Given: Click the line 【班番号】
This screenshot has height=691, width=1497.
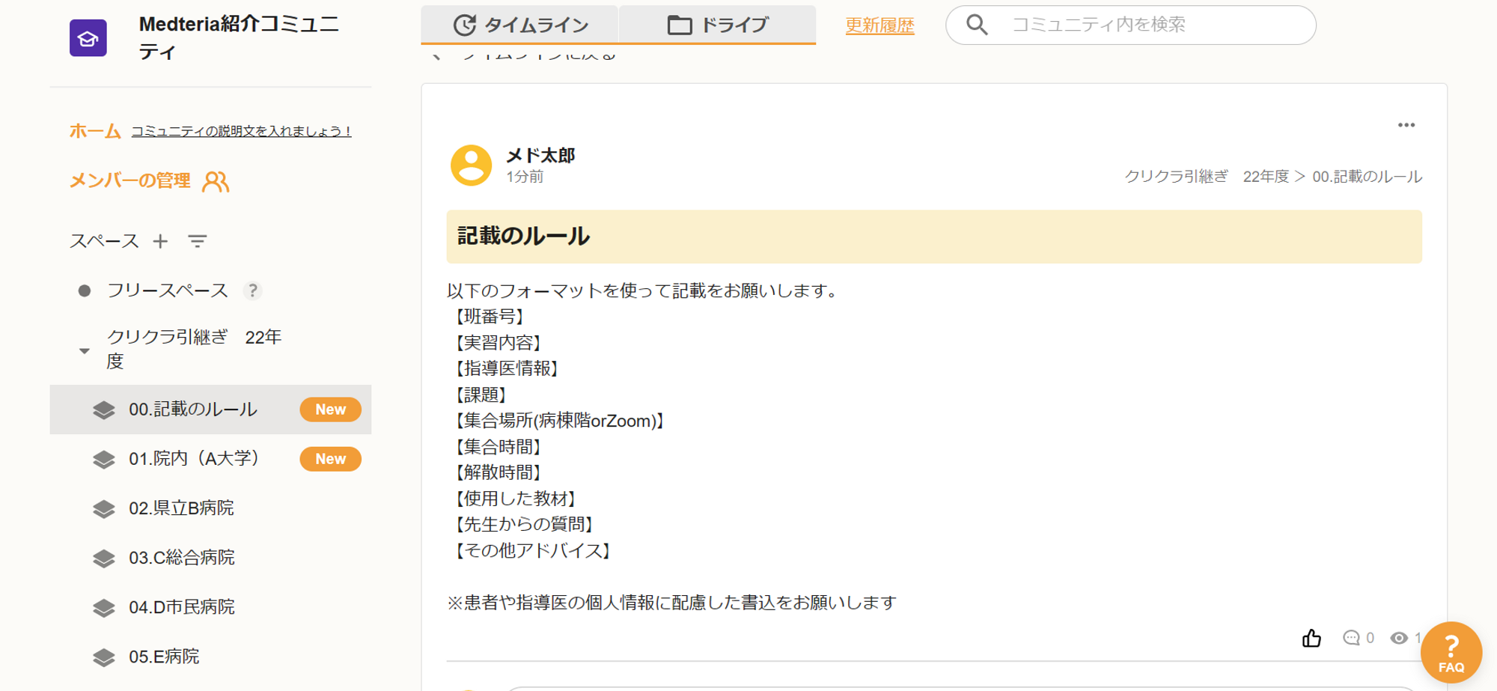Looking at the screenshot, I should point(490,317).
